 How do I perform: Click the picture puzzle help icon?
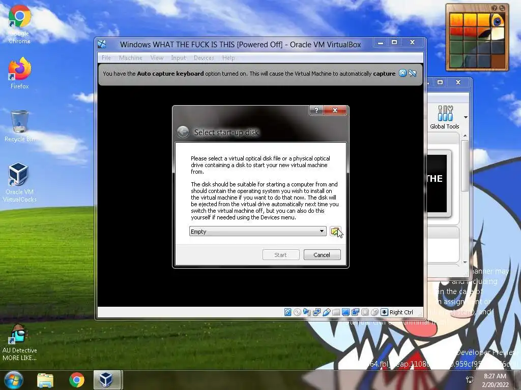tap(495, 8)
